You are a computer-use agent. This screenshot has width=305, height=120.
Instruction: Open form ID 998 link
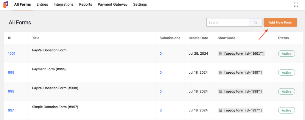[x=11, y=91]
